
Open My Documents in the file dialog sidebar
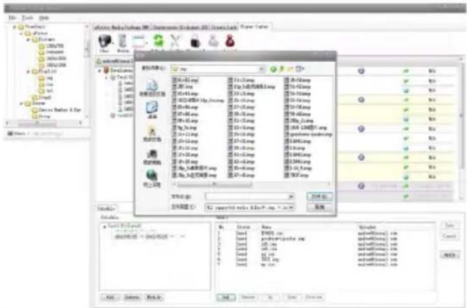pos(152,134)
